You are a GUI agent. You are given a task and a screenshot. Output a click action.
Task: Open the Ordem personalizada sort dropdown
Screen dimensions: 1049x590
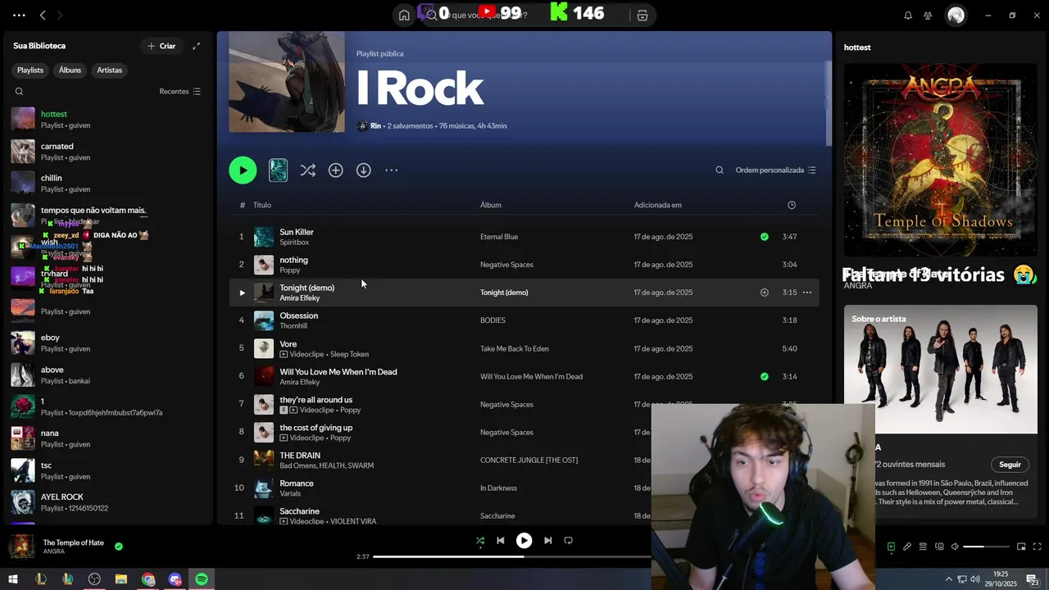pyautogui.click(x=775, y=170)
